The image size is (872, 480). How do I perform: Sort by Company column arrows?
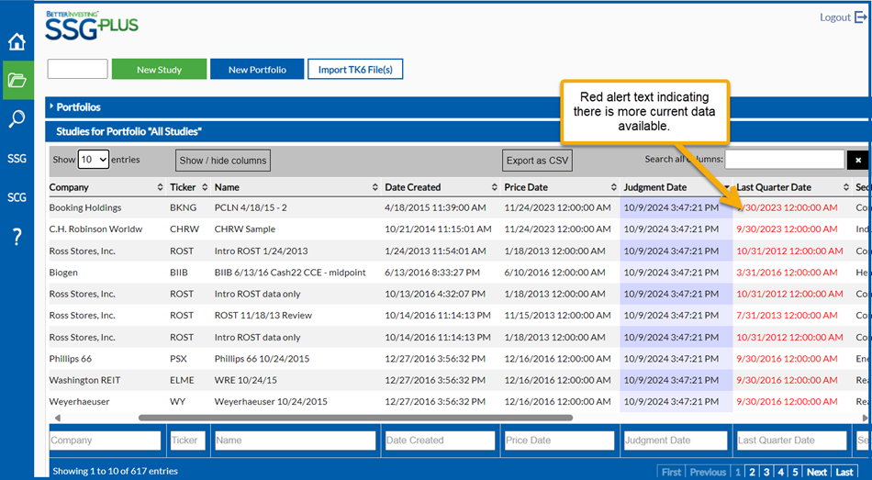tap(160, 187)
